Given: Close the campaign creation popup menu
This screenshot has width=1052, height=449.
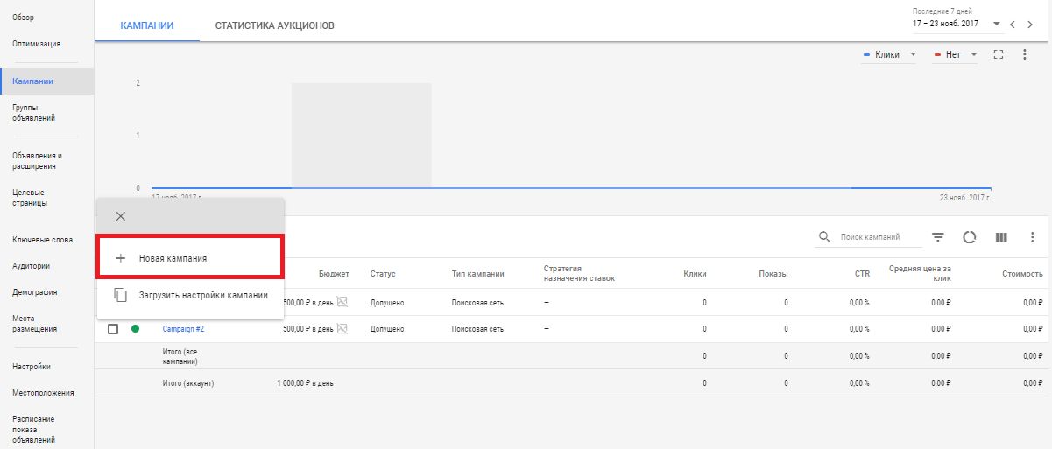Looking at the screenshot, I should [x=121, y=216].
